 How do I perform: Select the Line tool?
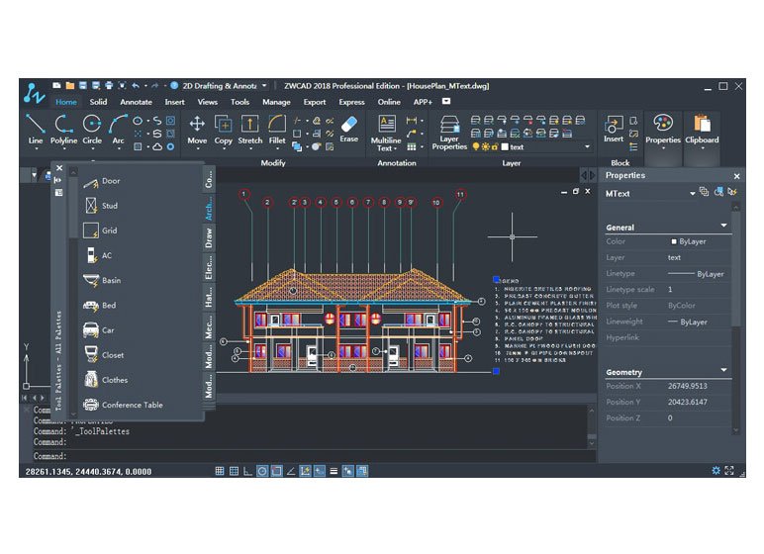coord(35,130)
